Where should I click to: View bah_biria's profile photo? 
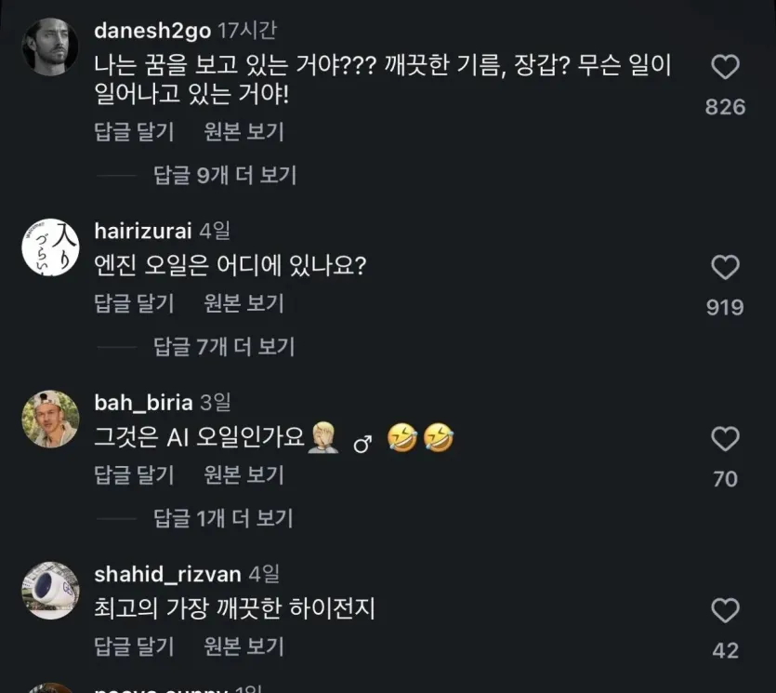50,420
